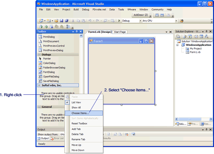Open the PInvoke.net menu
The height and width of the screenshot is (154, 214).
(99, 10)
